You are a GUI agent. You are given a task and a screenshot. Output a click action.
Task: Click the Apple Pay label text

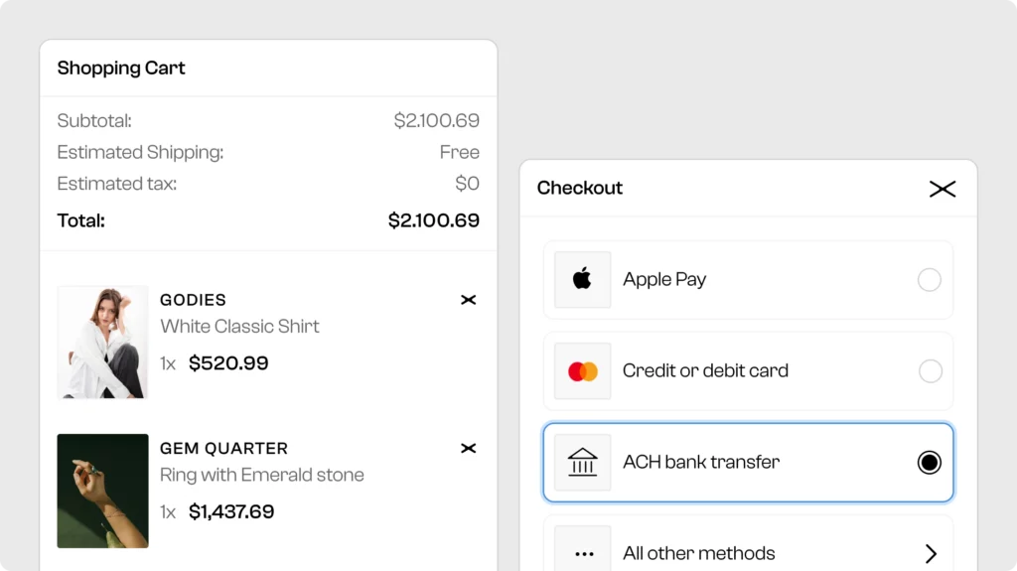(664, 280)
